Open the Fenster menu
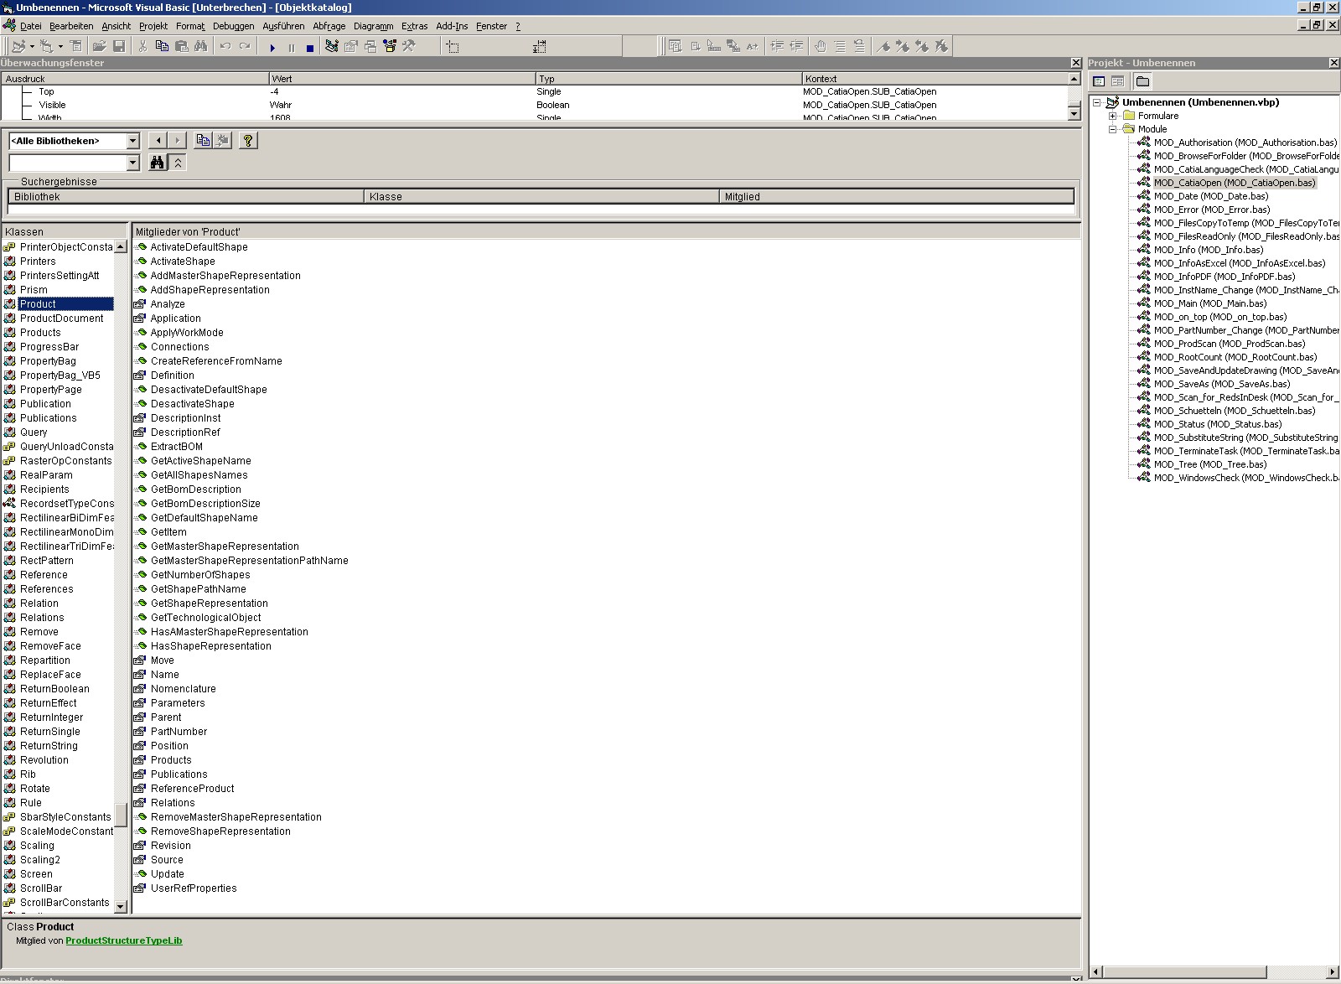 491,26
